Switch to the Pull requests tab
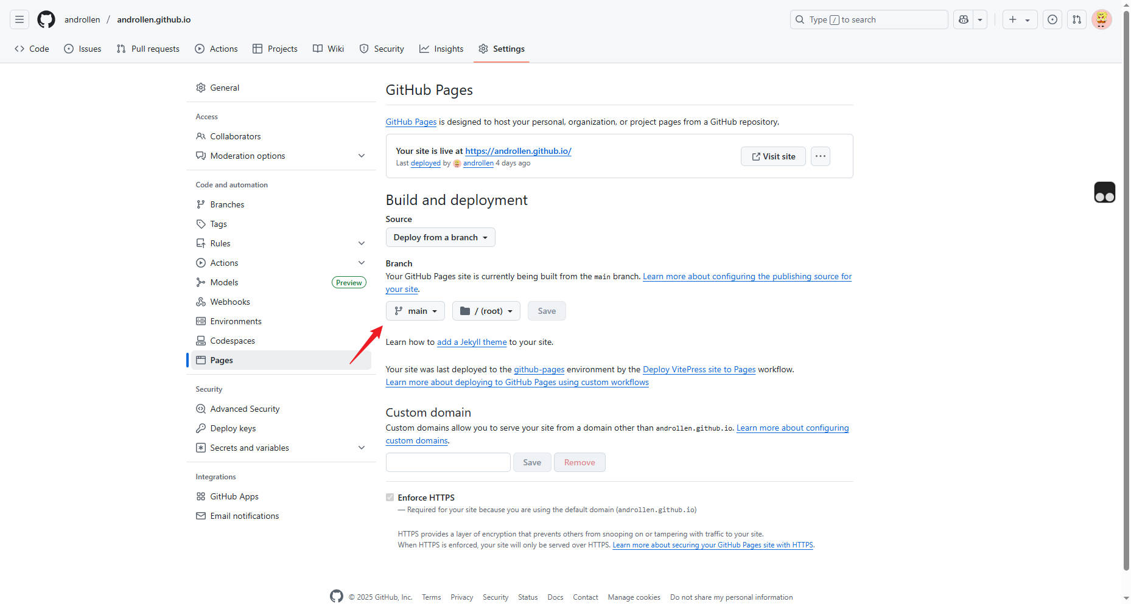Image resolution: width=1131 pixels, height=604 pixels. 148,49
